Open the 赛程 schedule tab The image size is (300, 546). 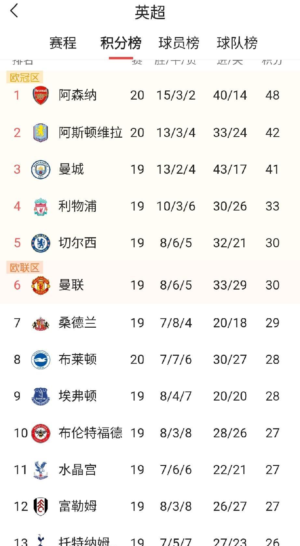tap(63, 43)
